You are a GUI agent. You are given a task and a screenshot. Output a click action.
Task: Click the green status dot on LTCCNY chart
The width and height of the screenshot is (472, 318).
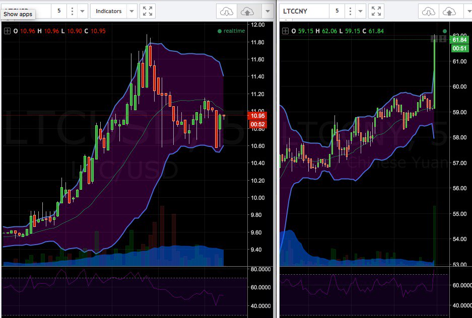pyautogui.click(x=445, y=31)
